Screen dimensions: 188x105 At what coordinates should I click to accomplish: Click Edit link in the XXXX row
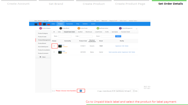130,52
